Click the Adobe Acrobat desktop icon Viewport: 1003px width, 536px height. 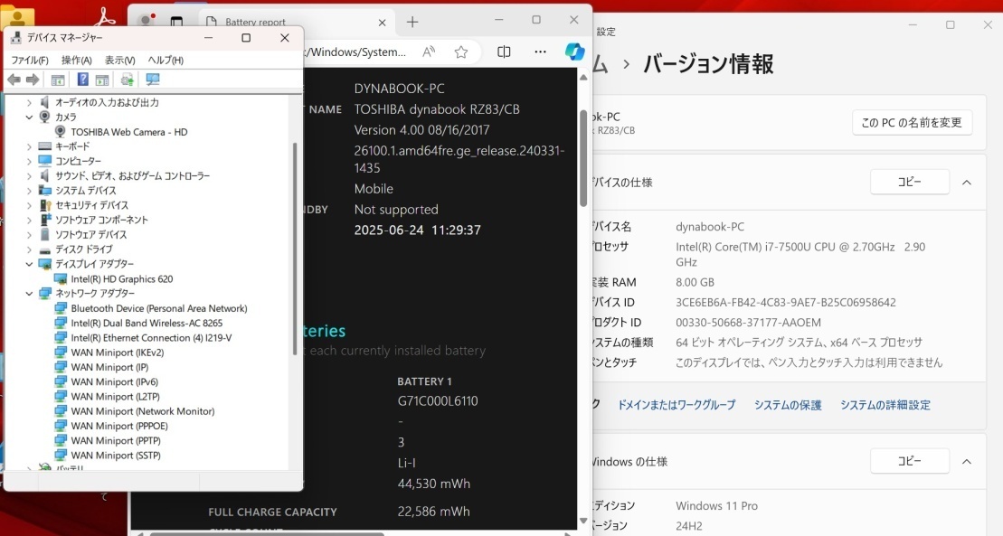point(105,16)
